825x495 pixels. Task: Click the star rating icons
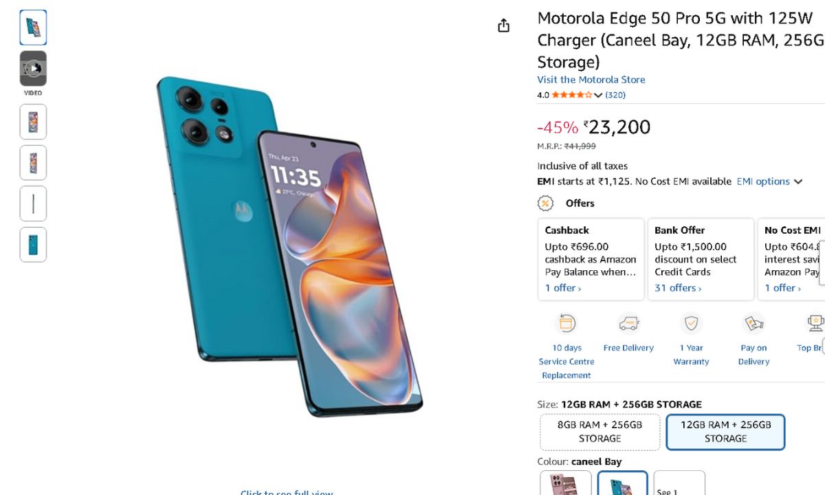tap(571, 95)
